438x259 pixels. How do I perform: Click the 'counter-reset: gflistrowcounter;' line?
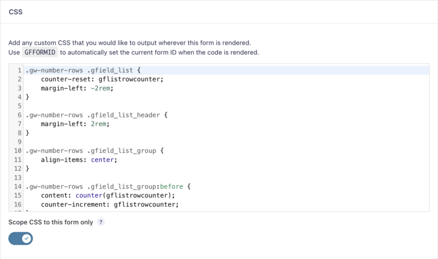click(x=102, y=79)
